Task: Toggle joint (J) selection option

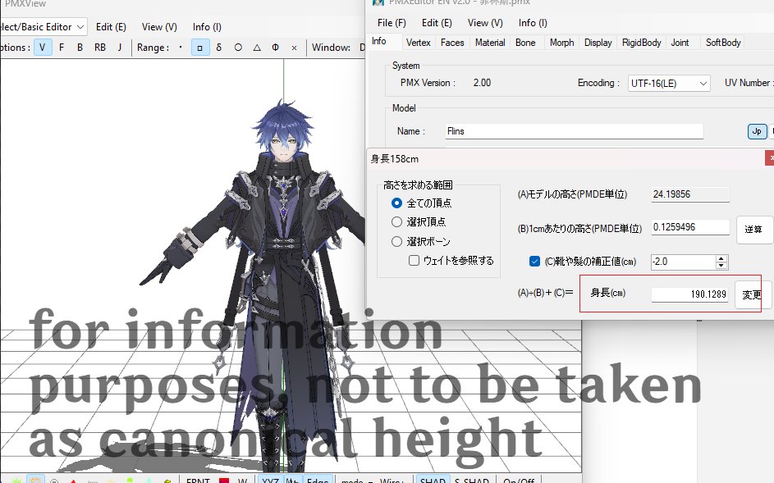Action: click(120, 48)
